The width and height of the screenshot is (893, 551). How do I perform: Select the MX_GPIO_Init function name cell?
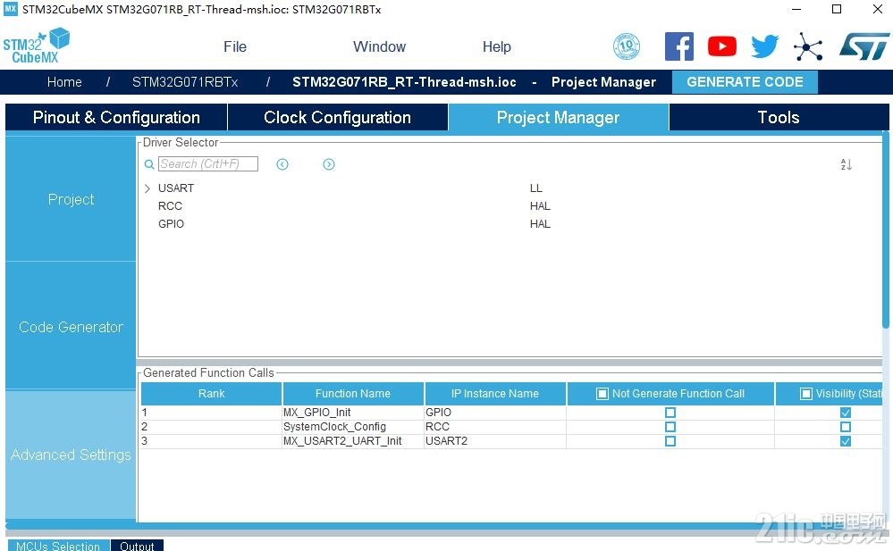[353, 413]
